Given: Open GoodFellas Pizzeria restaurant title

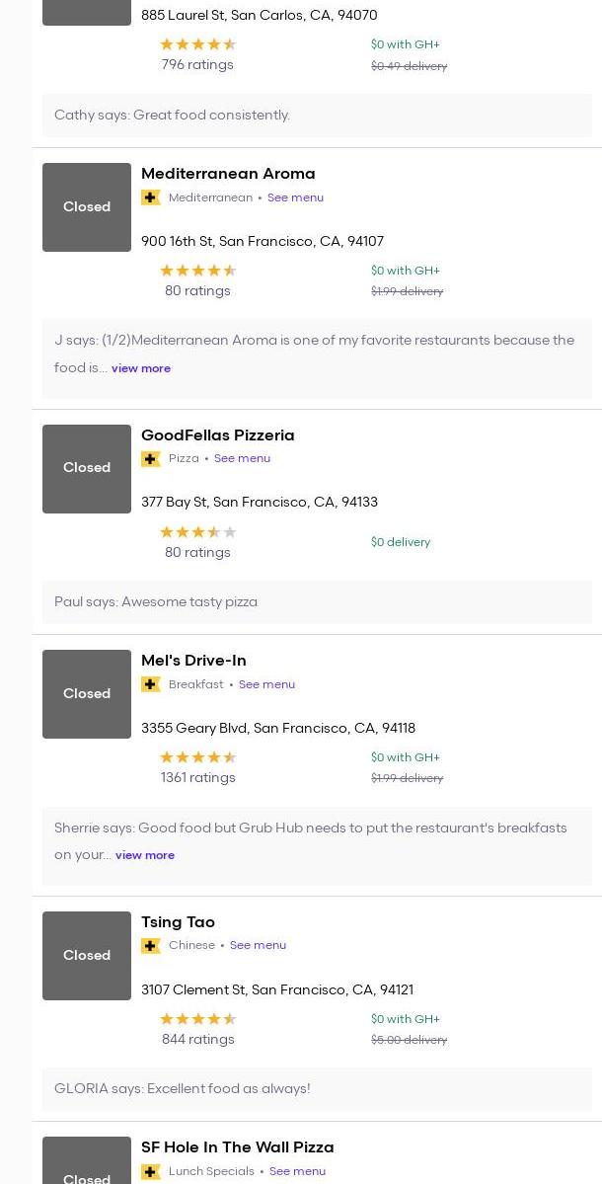Looking at the screenshot, I should pos(217,434).
